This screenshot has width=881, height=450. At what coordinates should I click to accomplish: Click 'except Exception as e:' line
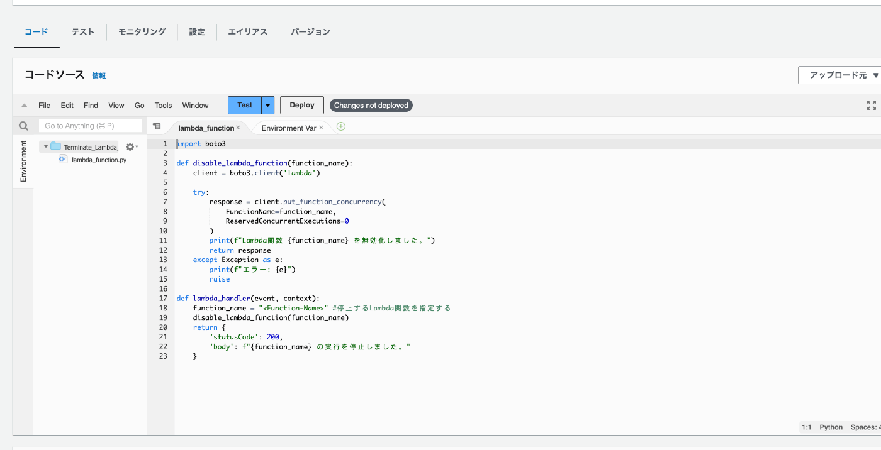point(238,260)
